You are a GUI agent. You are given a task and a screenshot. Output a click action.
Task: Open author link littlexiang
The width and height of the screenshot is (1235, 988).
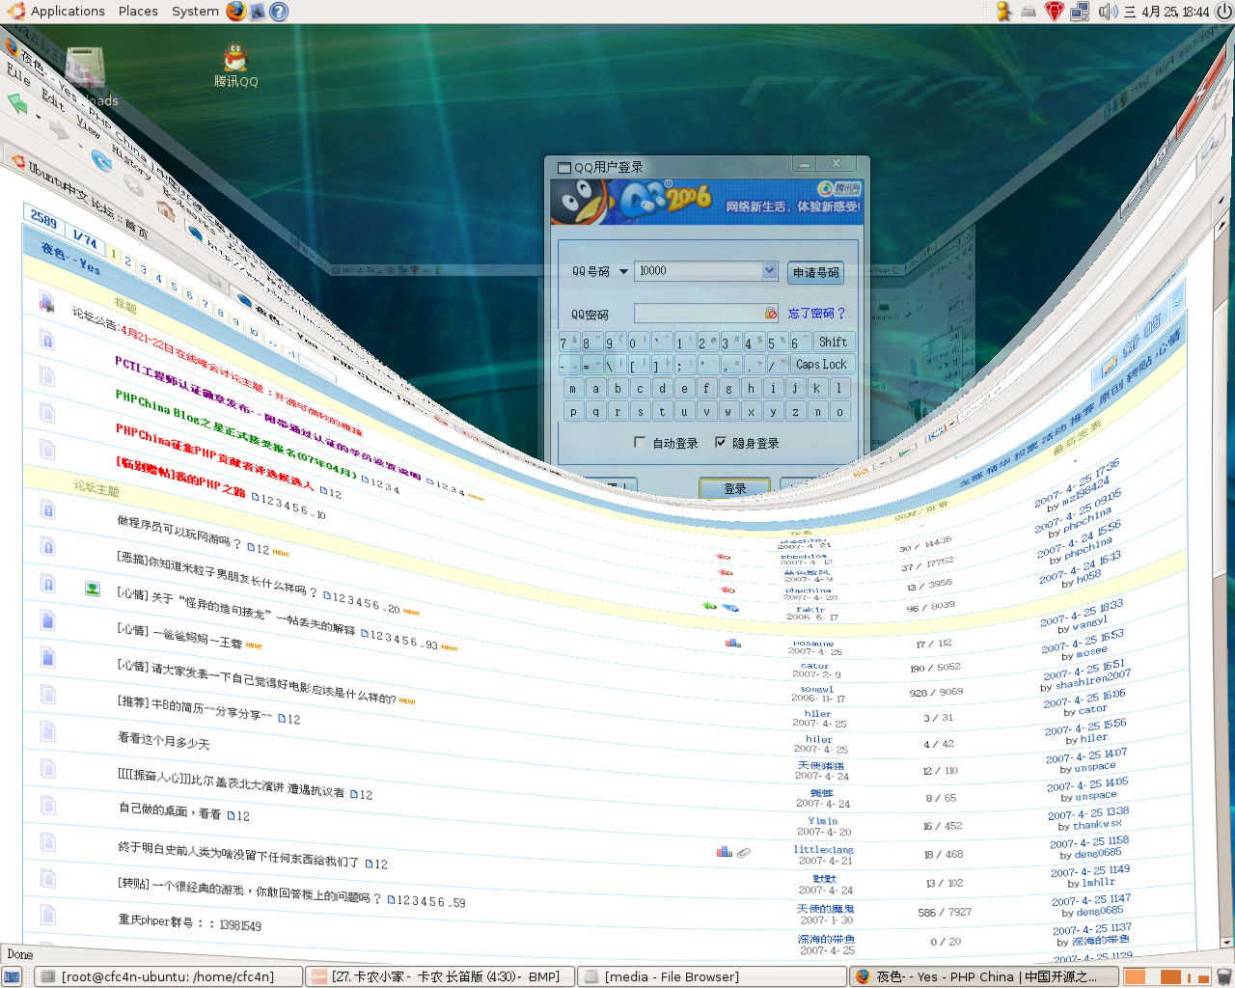(x=823, y=850)
